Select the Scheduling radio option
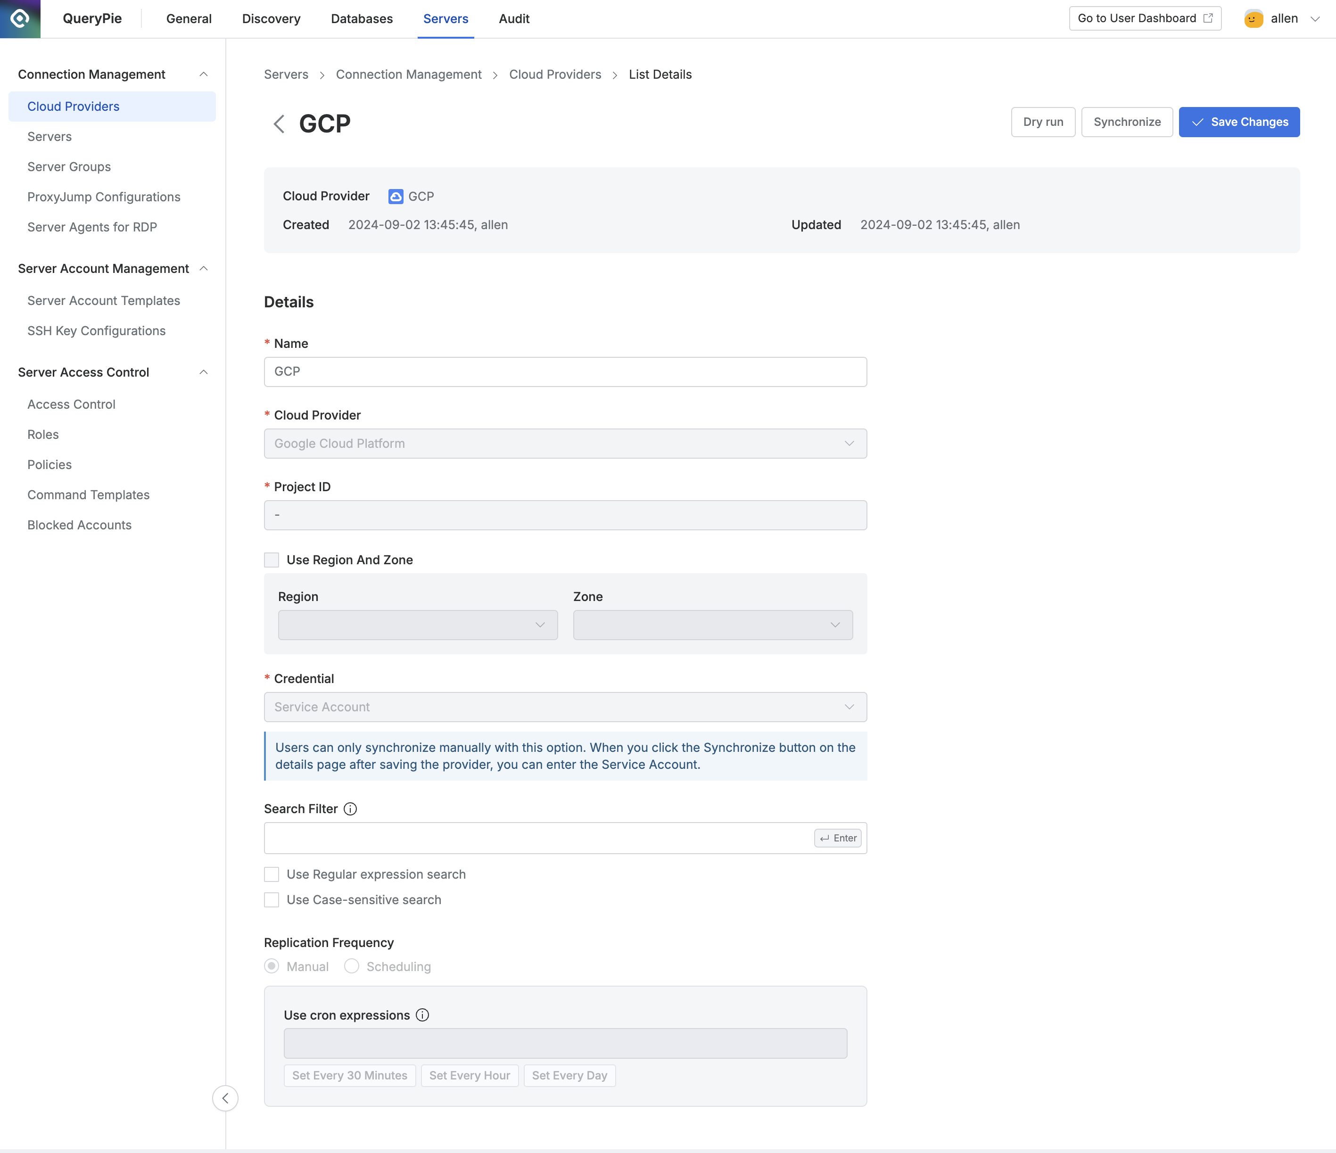The image size is (1336, 1153). coord(351,966)
